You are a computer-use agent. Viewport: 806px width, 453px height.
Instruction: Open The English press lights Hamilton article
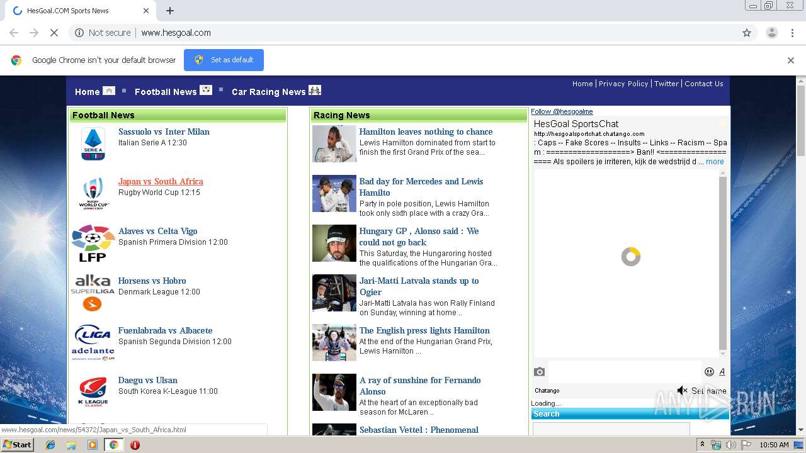tap(424, 330)
